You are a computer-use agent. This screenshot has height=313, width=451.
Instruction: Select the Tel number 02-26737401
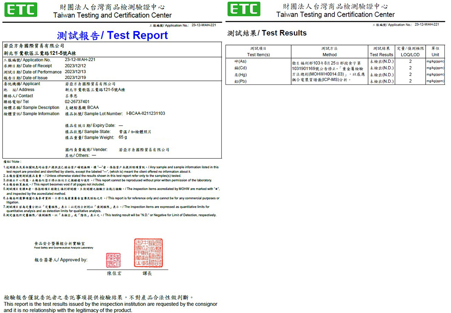click(77, 102)
